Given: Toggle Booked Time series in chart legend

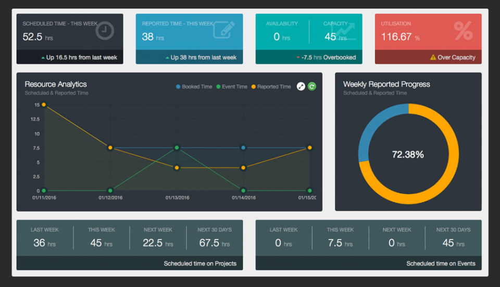Looking at the screenshot, I should point(194,87).
